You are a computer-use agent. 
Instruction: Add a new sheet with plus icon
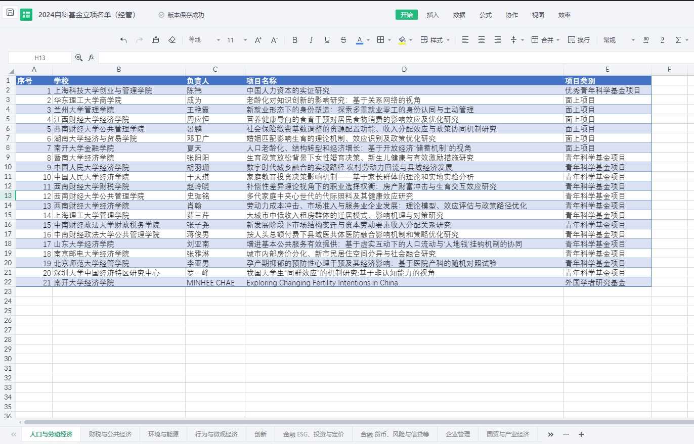point(581,434)
